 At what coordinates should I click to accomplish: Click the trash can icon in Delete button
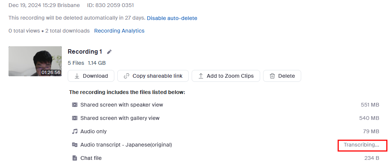(x=272, y=76)
